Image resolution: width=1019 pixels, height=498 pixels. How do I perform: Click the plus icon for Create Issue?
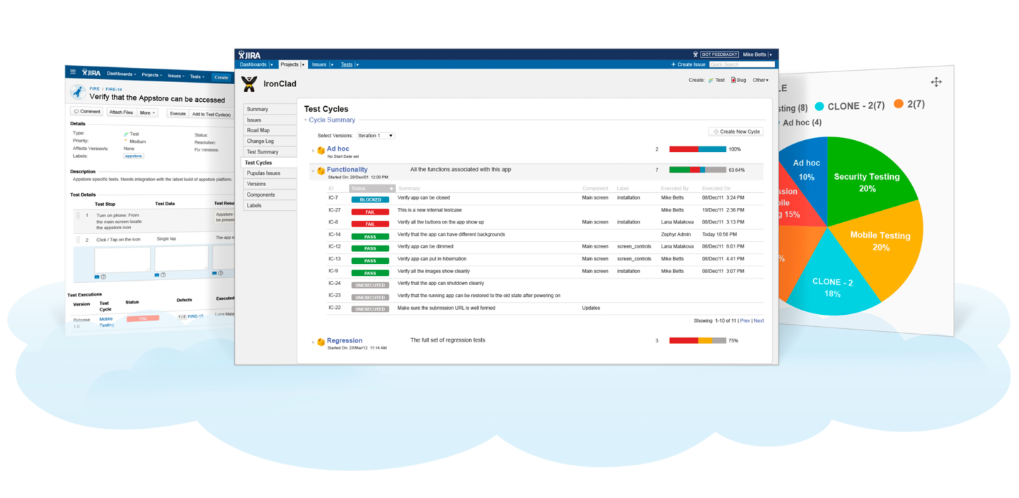pyautogui.click(x=673, y=64)
